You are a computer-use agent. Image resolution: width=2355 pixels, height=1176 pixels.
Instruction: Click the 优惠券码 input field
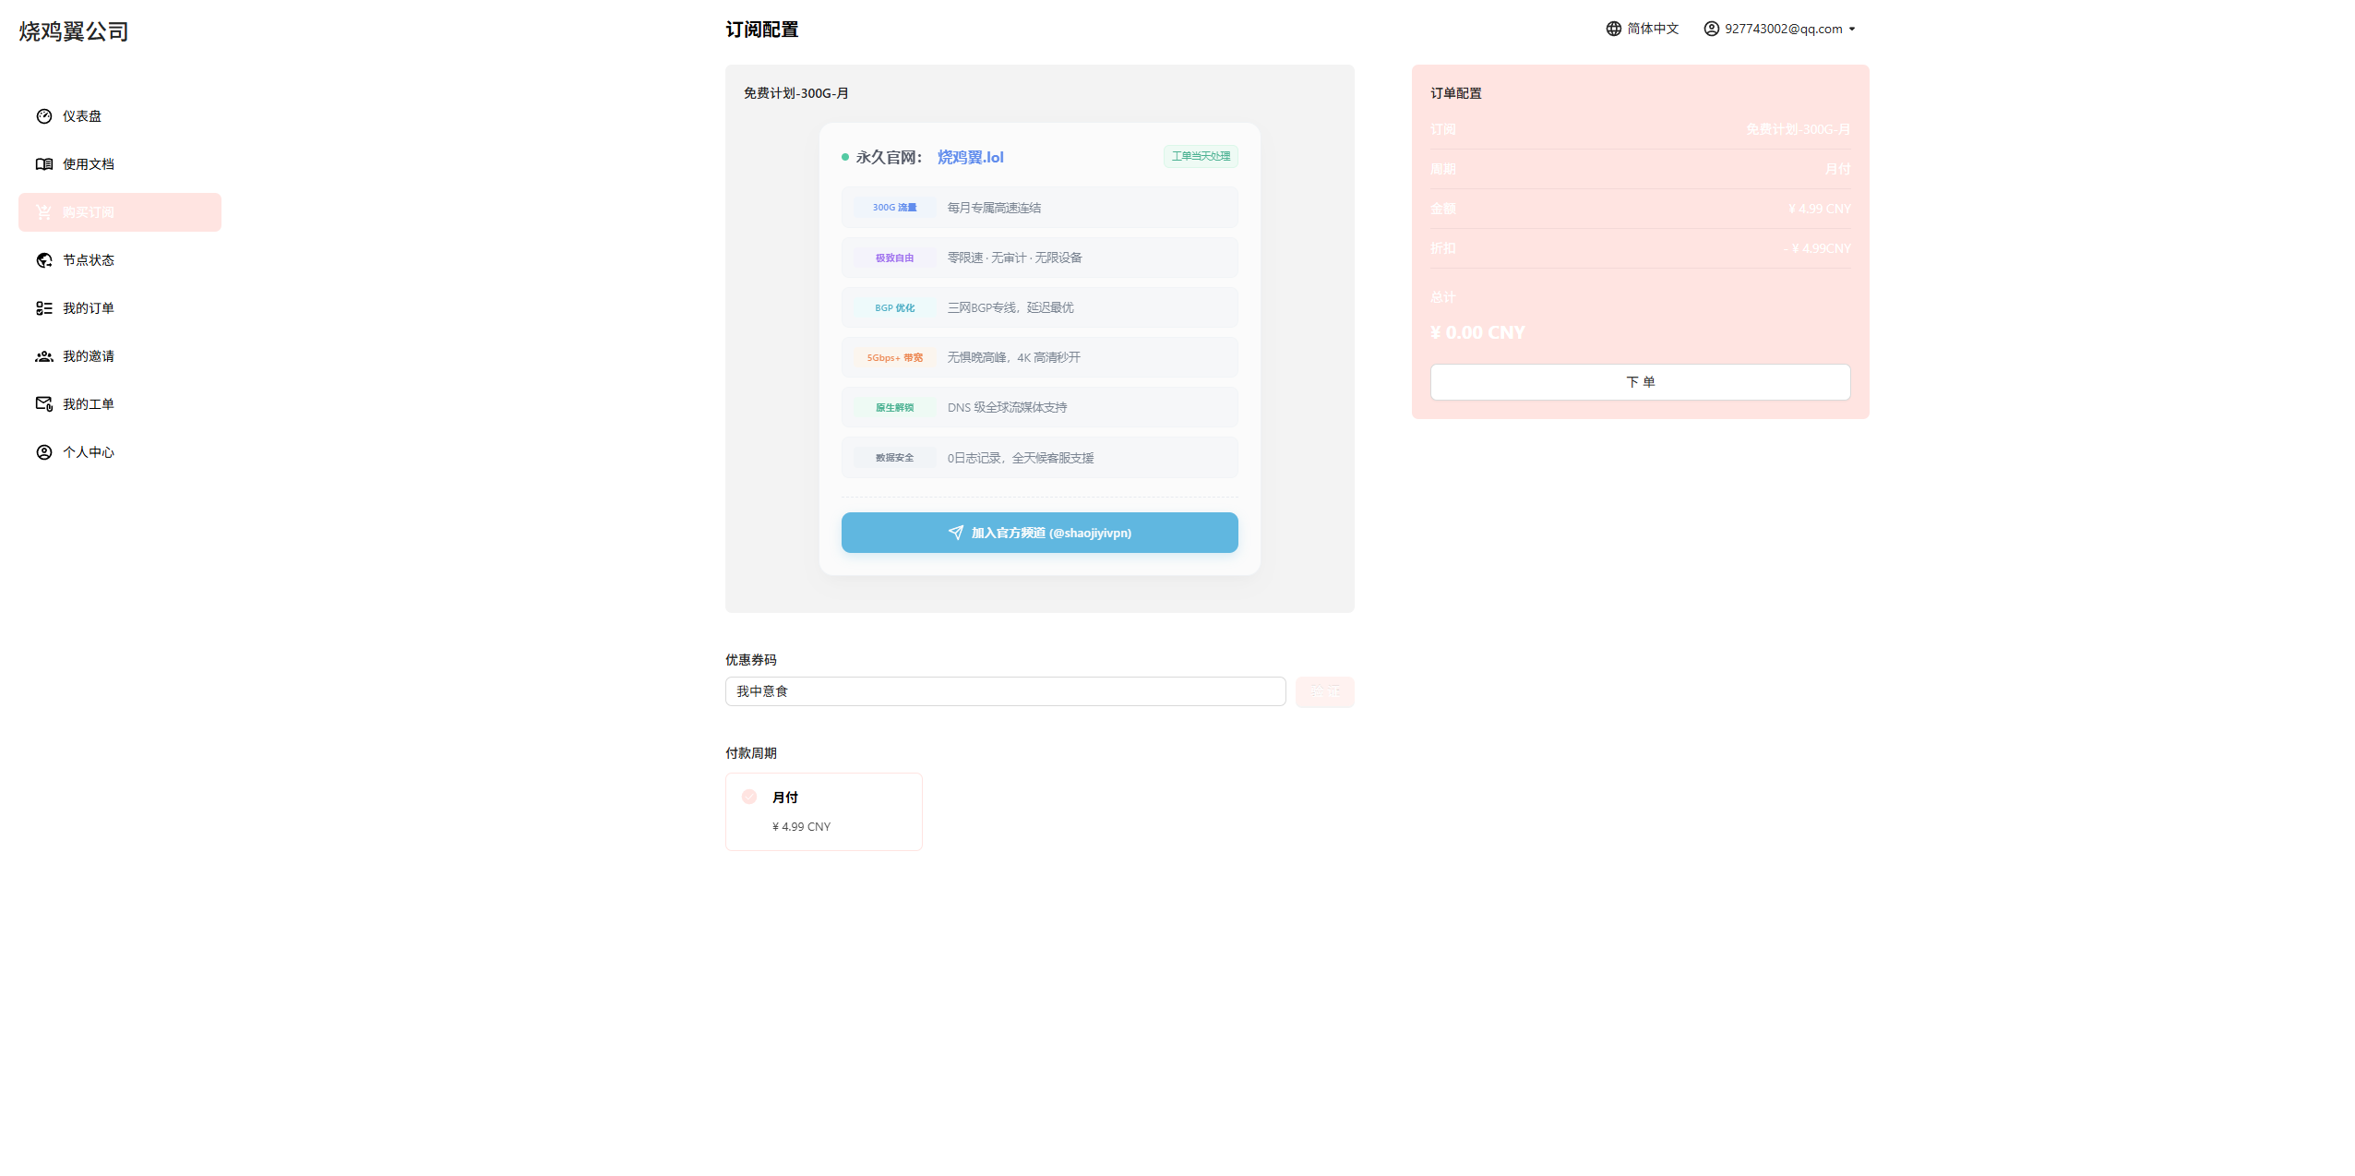click(1005, 691)
